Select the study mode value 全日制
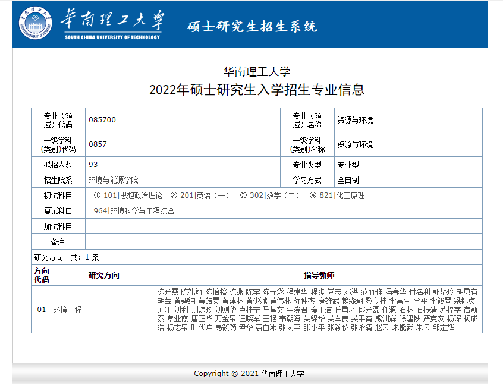Screen dimensions: 503x385 pyautogui.click(x=348, y=180)
